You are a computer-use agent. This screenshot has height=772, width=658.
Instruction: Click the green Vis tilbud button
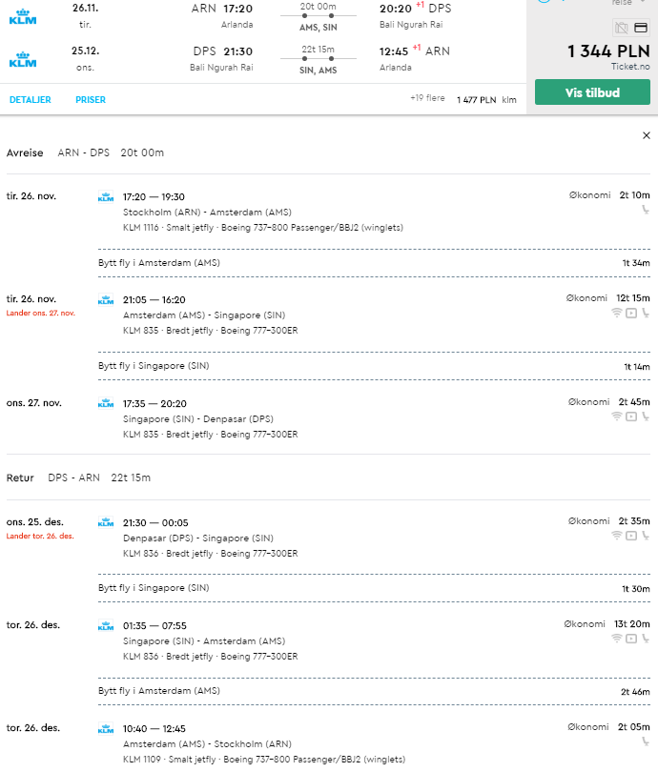(592, 92)
